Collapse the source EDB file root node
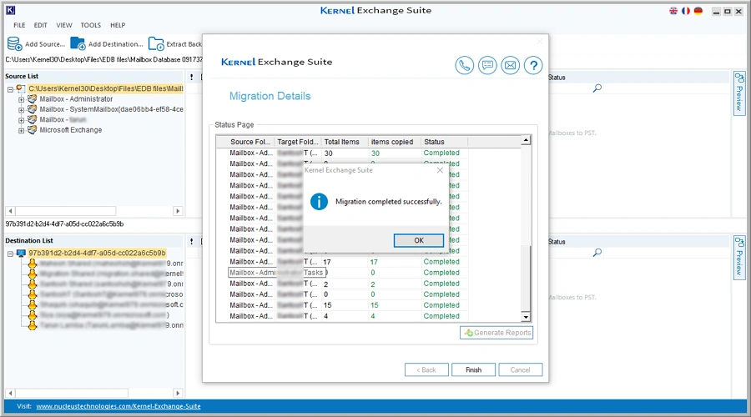Viewport: 751px width, 417px height. tap(10, 88)
